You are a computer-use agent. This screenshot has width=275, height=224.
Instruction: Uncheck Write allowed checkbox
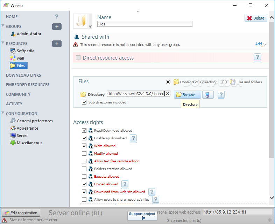tap(84, 146)
